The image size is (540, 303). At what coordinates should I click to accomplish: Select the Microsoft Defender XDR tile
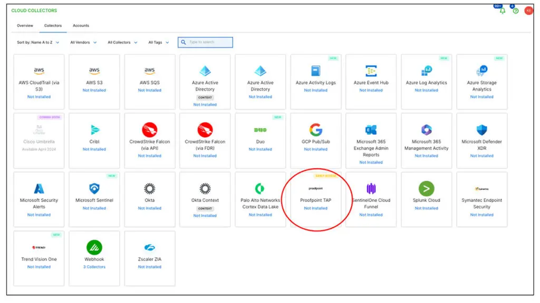[481, 139]
